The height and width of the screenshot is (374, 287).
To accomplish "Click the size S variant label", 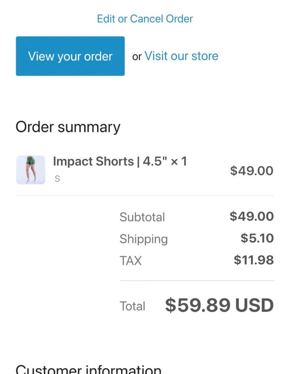I will [57, 179].
